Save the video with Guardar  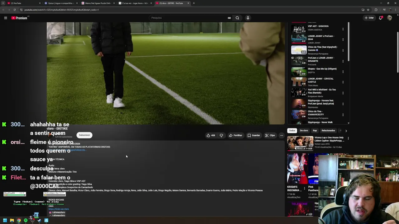click(x=253, y=135)
